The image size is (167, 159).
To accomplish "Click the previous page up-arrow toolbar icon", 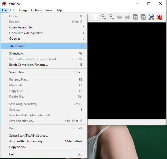I will click(x=135, y=17).
